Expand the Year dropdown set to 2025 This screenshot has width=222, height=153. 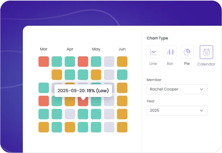pyautogui.click(x=177, y=110)
